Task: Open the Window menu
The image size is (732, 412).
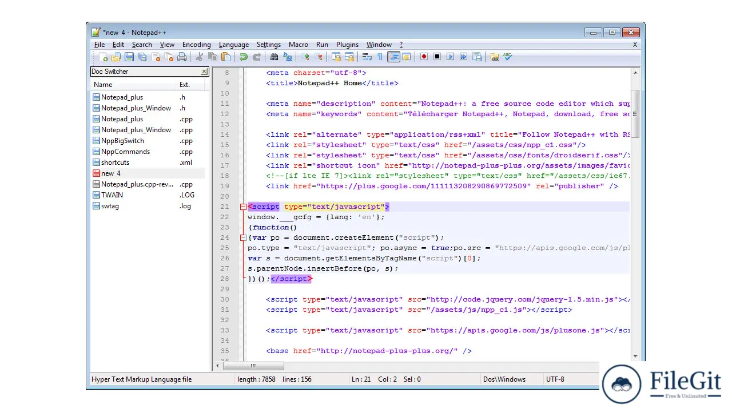Action: 379,45
